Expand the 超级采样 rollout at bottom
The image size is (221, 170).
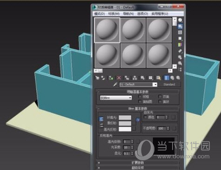point(138,168)
